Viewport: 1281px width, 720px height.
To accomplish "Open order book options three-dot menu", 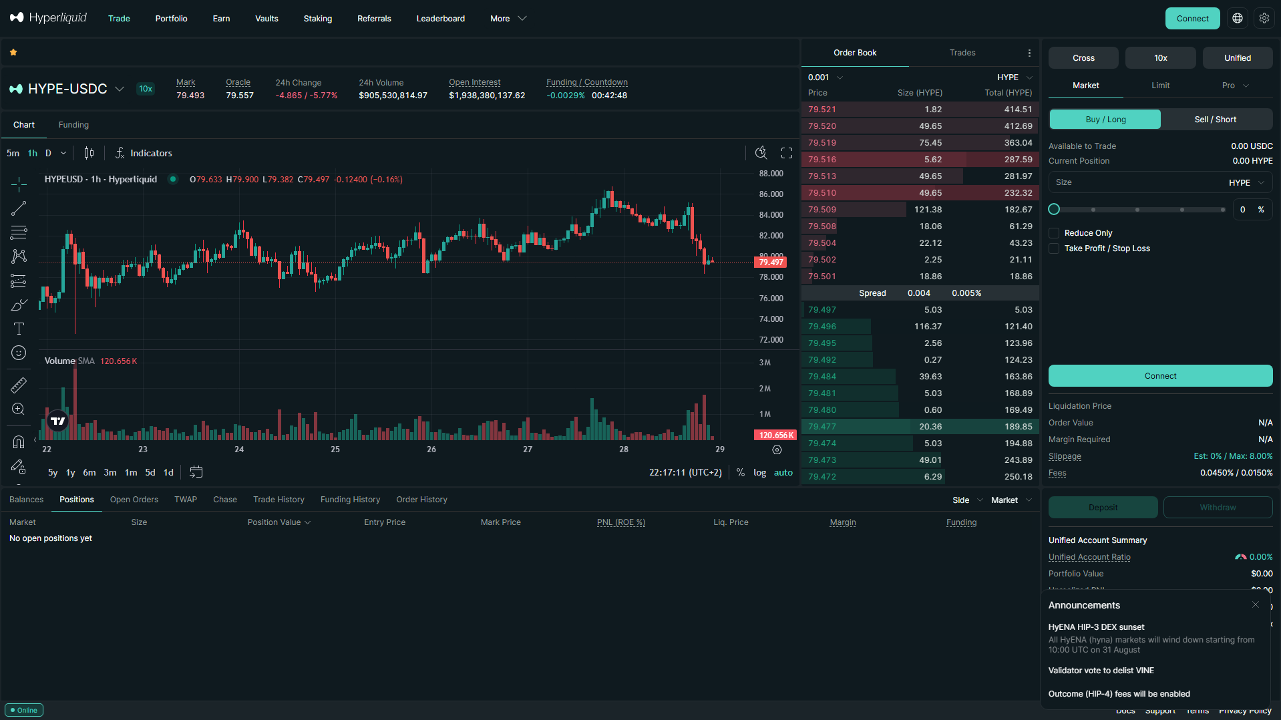I will coord(1029,53).
